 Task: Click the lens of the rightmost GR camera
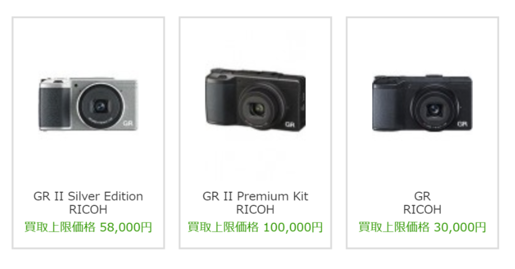[434, 109]
